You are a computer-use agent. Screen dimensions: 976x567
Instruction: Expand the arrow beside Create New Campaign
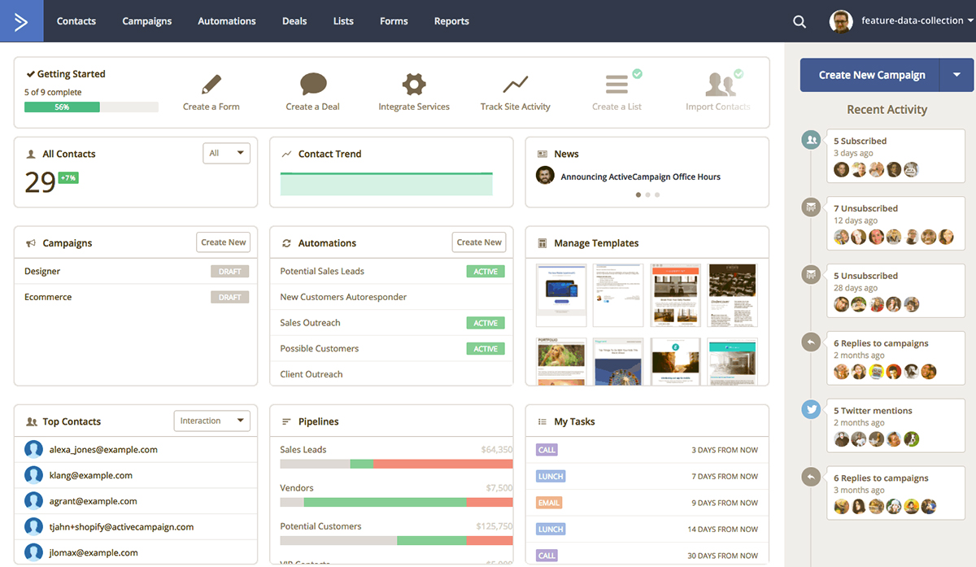click(x=956, y=75)
